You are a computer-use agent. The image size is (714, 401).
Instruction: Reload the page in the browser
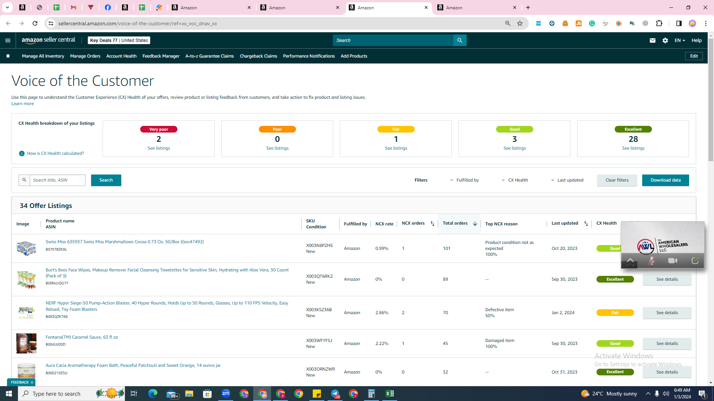(35, 23)
